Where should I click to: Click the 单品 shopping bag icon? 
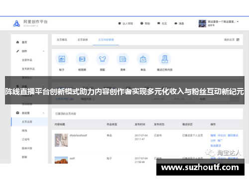tap(143, 59)
